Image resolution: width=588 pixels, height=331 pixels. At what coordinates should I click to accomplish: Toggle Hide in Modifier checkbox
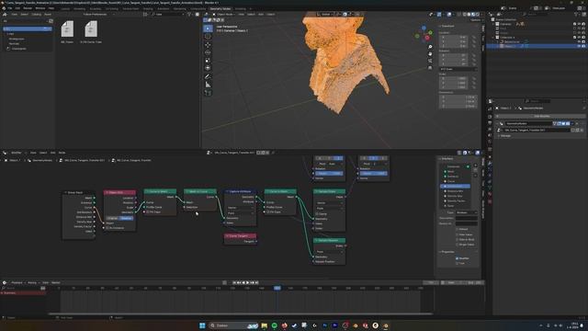(x=458, y=239)
